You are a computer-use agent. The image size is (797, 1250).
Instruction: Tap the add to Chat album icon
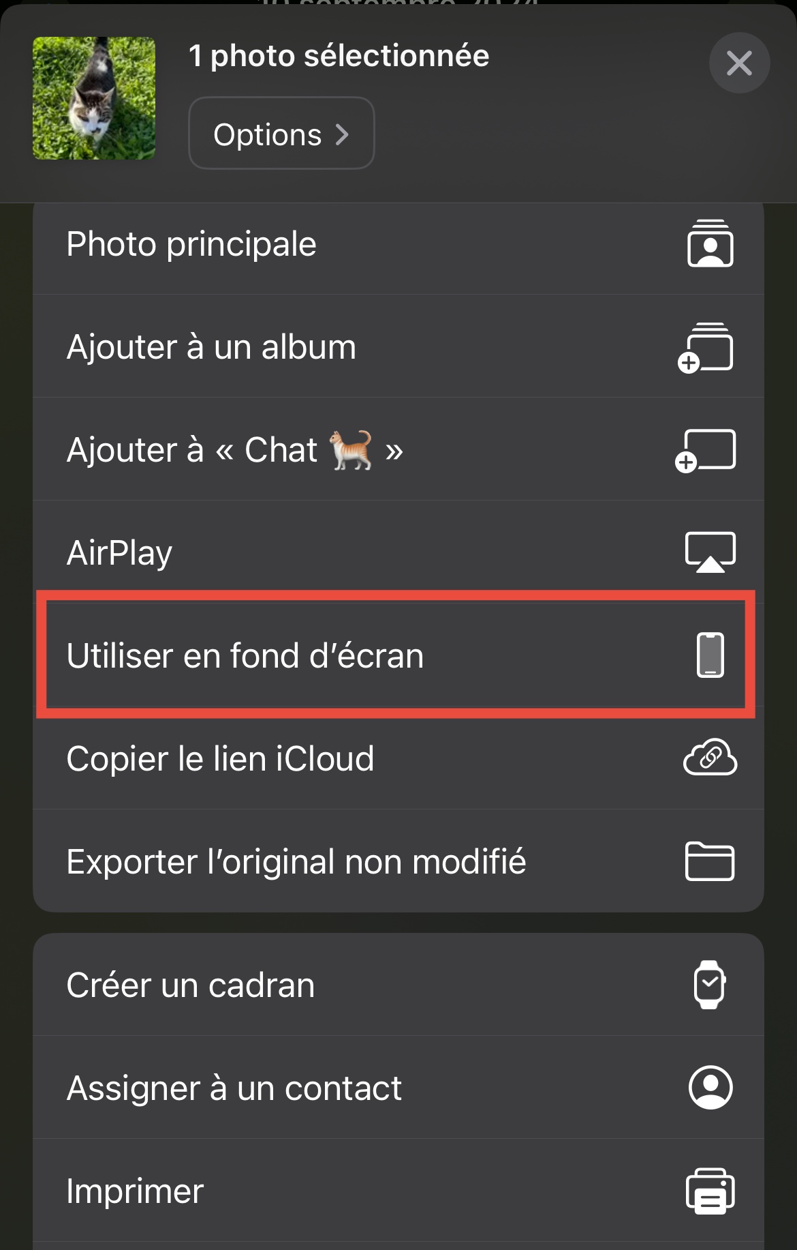pyautogui.click(x=706, y=450)
